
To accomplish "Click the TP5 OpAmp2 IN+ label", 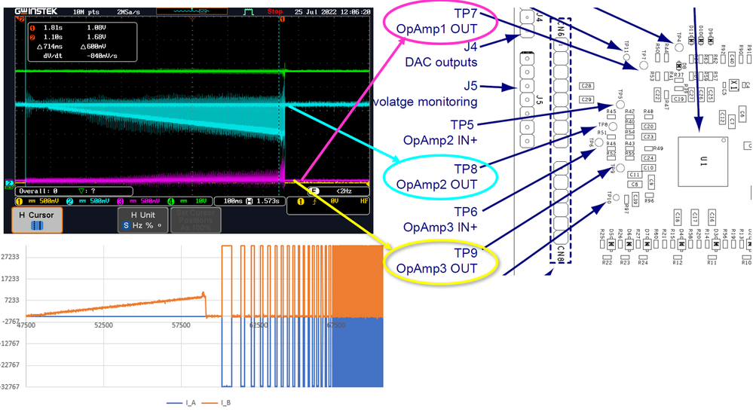I will [440, 133].
